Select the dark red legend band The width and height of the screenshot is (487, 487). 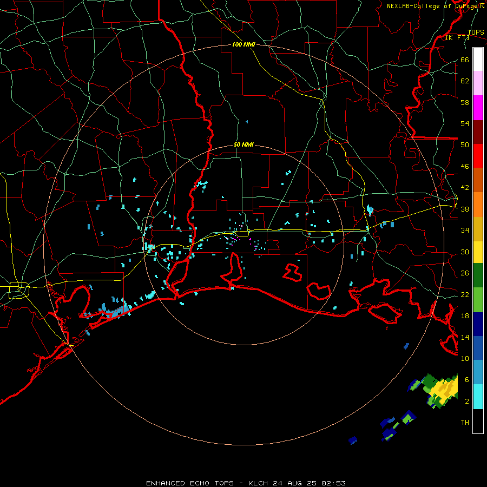(478, 132)
